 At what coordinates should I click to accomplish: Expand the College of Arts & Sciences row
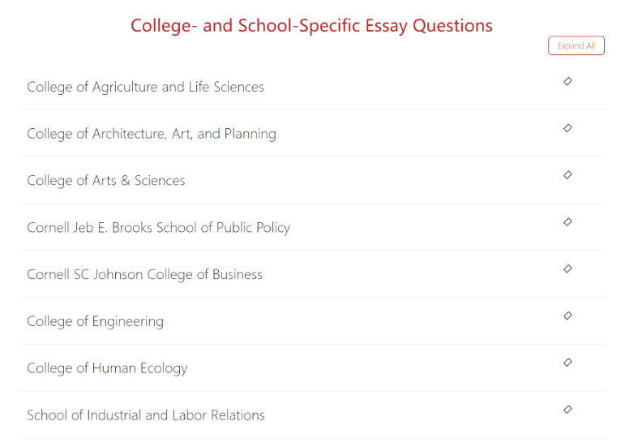[105, 181]
